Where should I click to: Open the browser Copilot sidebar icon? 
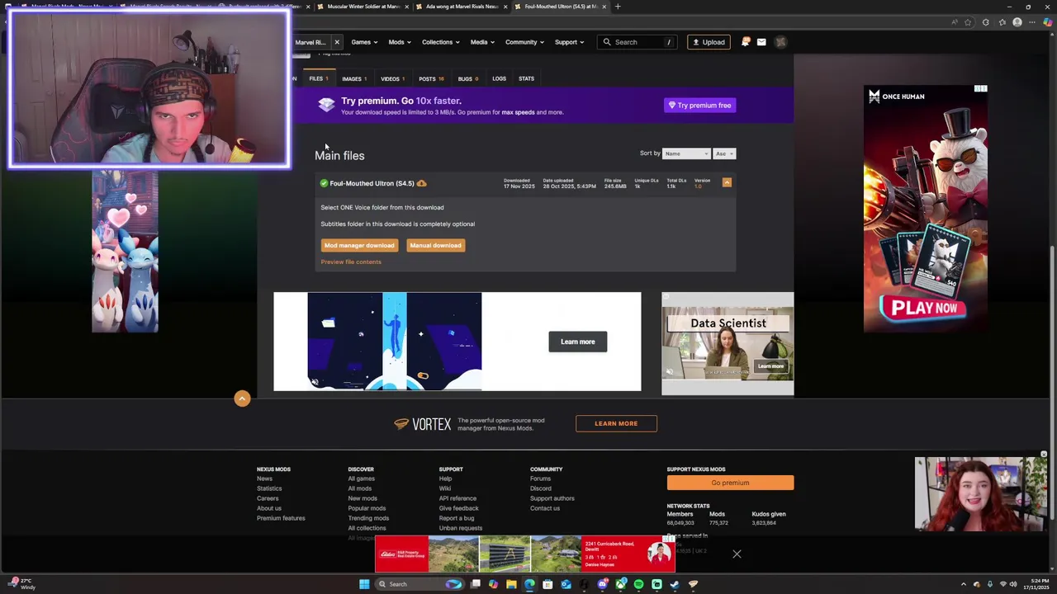click(1048, 22)
